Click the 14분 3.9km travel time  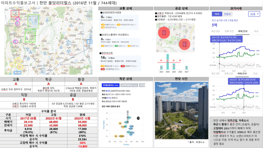pyautogui.click(x=108, y=58)
